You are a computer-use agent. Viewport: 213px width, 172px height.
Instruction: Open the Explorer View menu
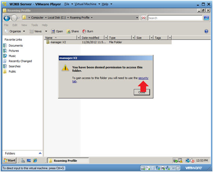[x=24, y=25]
